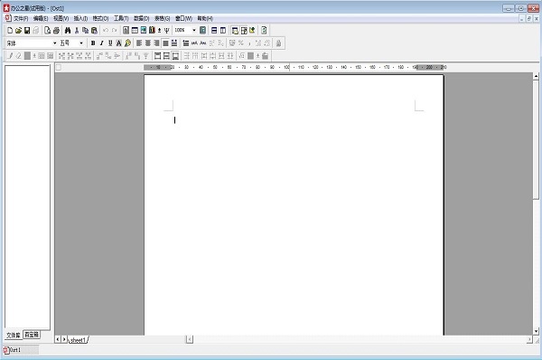Apply font color with the A icon

point(119,43)
